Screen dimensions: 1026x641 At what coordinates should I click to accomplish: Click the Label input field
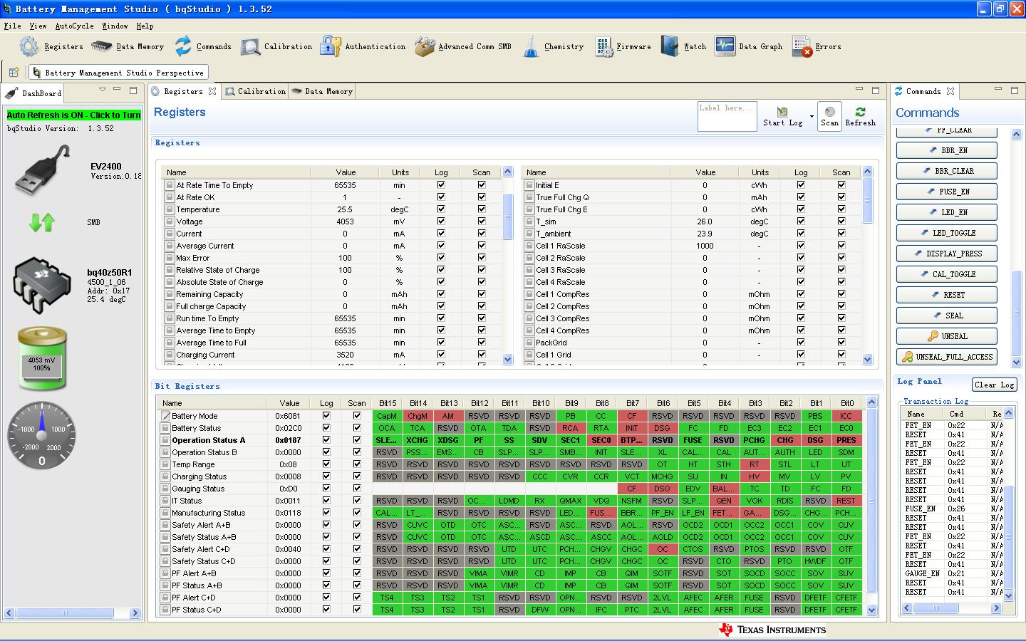(727, 116)
